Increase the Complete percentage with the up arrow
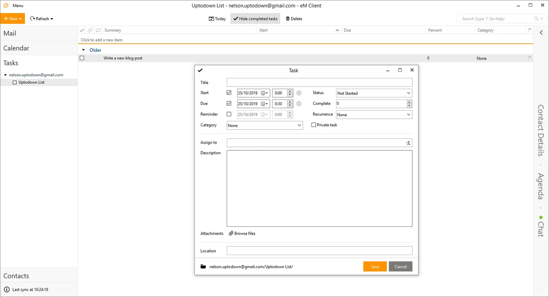The image size is (549, 297). (409, 101)
